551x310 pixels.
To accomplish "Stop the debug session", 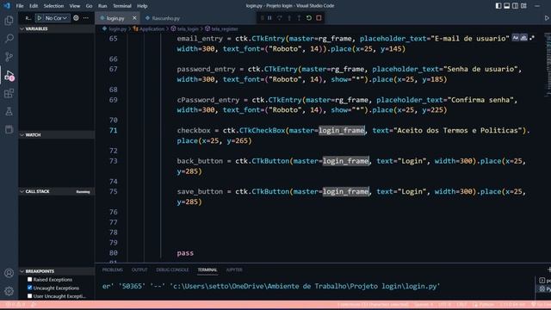I will point(319,18).
